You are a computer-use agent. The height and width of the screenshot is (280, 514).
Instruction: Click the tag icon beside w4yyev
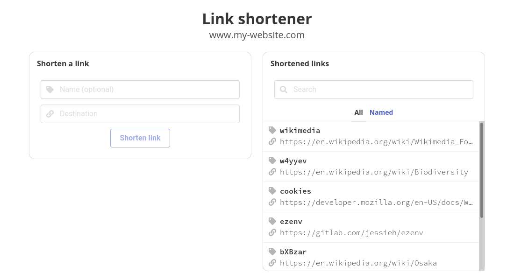pos(272,160)
